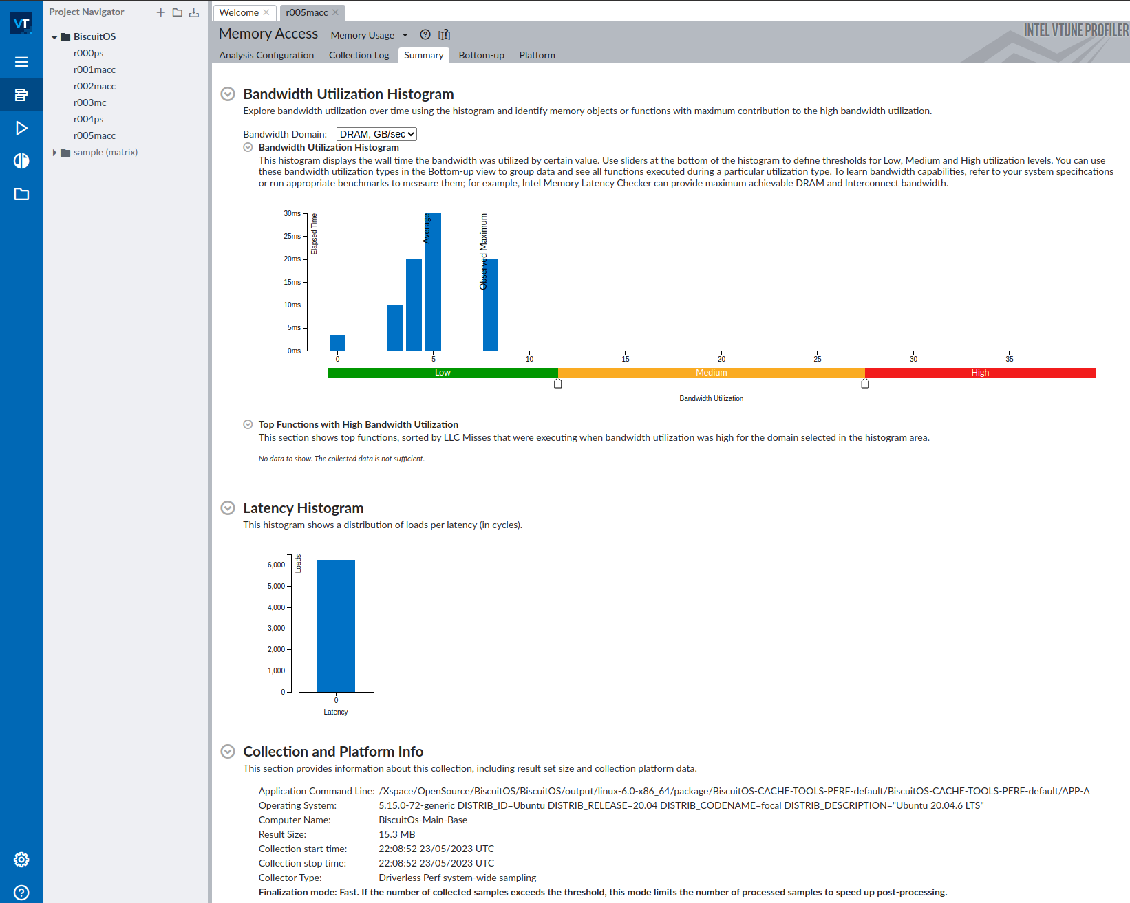Image resolution: width=1130 pixels, height=903 pixels.
Task: Click the Compare Results icon in sidebar
Action: click(21, 161)
